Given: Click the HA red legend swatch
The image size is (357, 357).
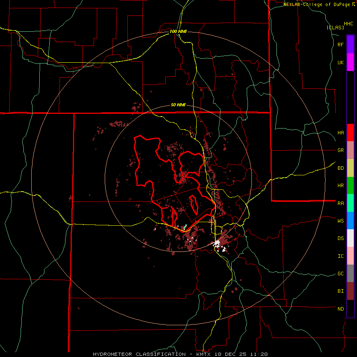Looking at the screenshot, I should (x=350, y=132).
